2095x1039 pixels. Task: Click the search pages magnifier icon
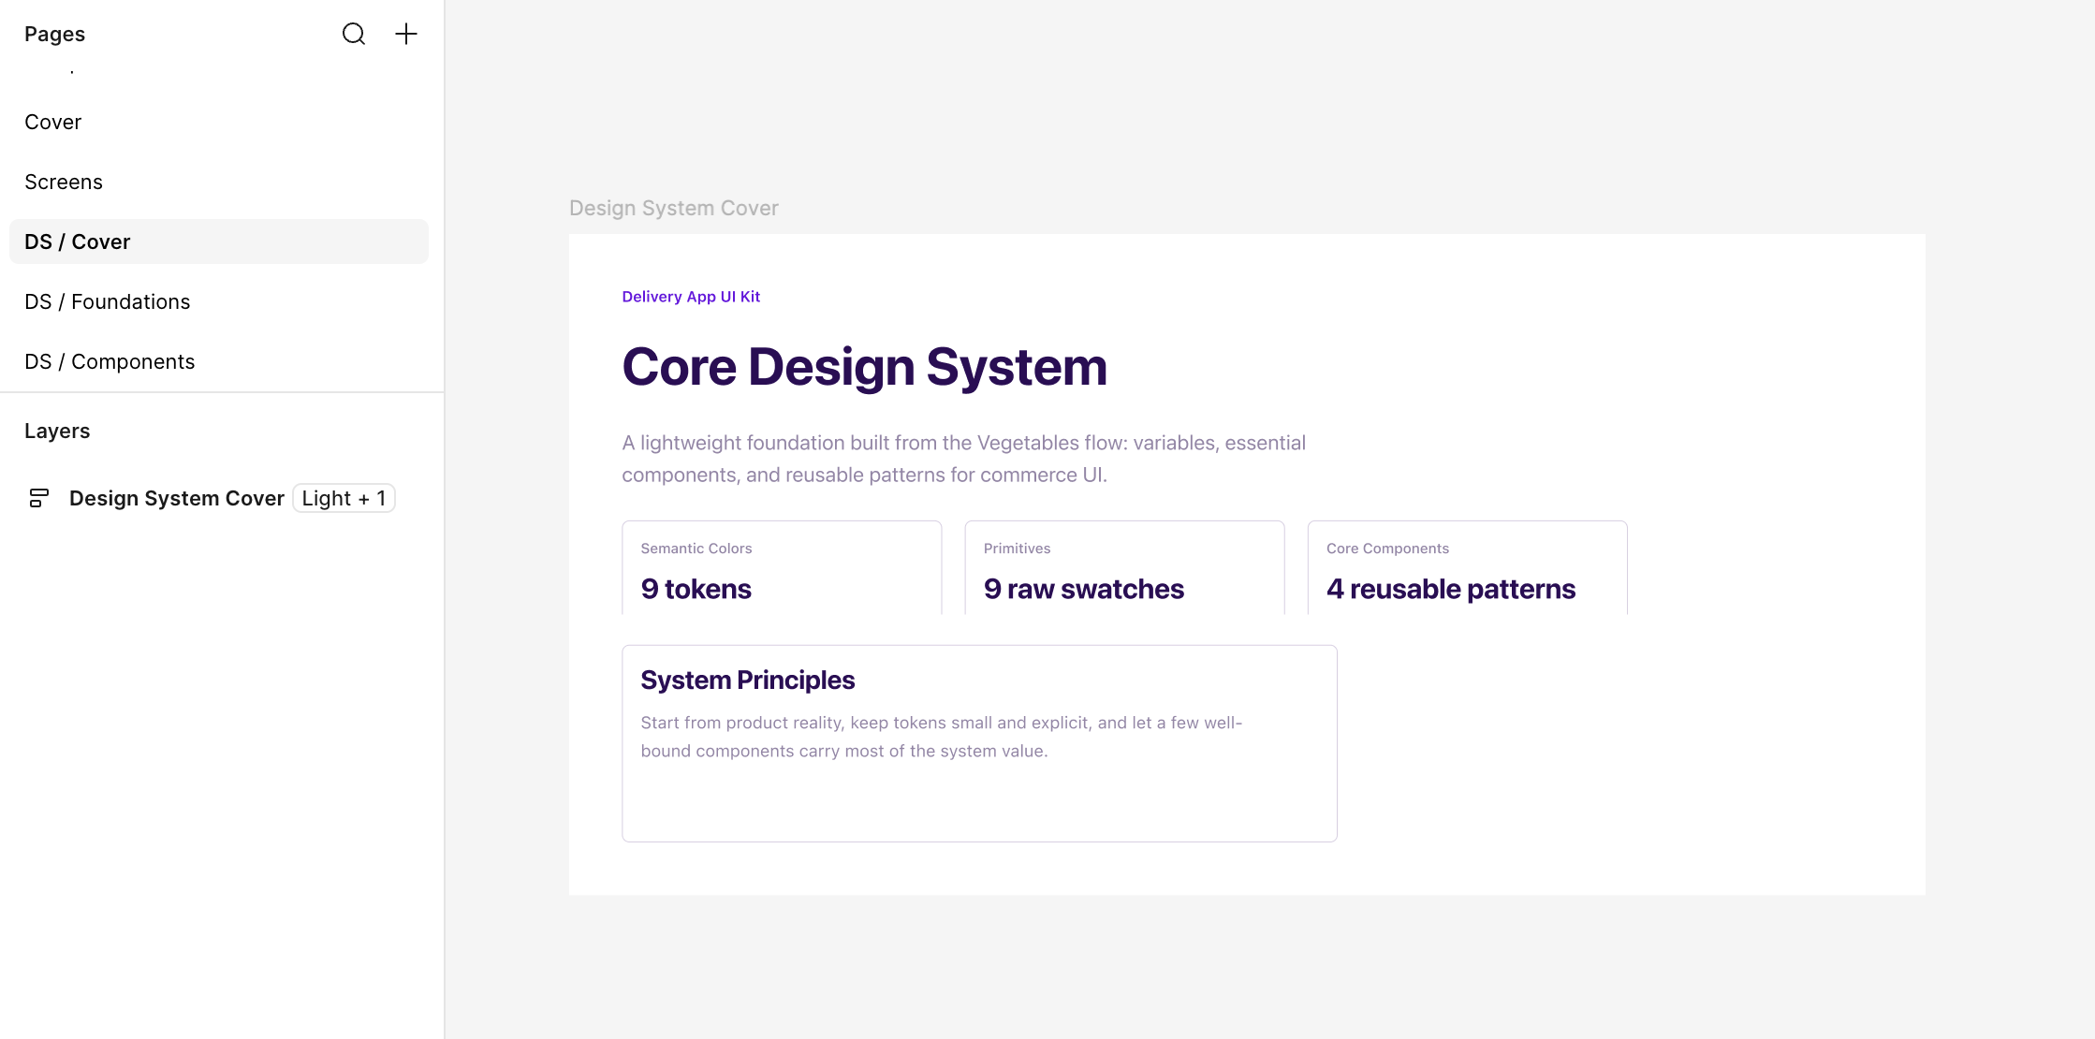click(354, 34)
